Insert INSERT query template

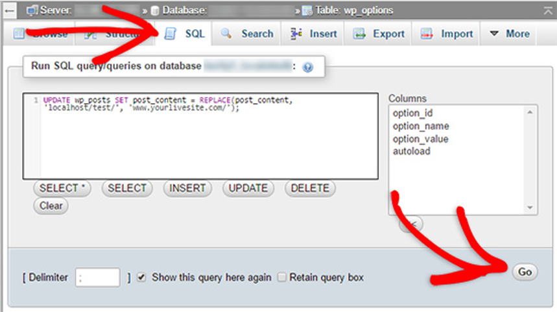click(187, 188)
